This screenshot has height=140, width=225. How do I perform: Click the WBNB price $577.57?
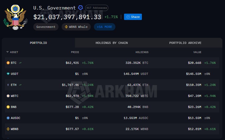72,129
